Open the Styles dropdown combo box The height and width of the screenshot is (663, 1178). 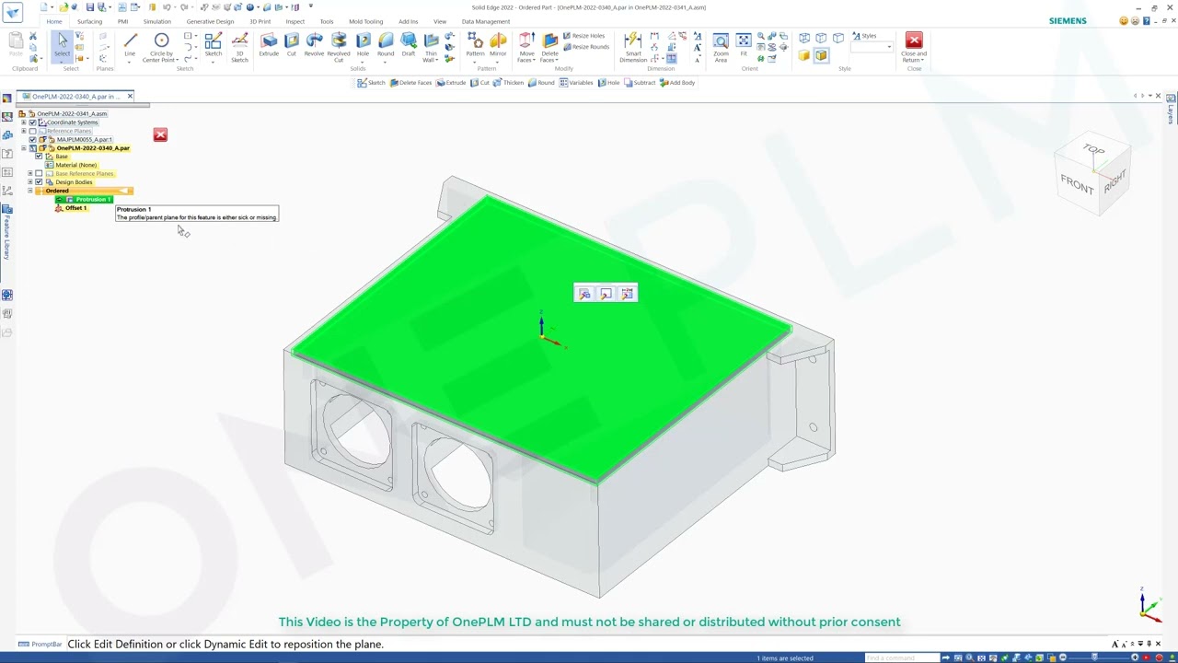point(872,47)
